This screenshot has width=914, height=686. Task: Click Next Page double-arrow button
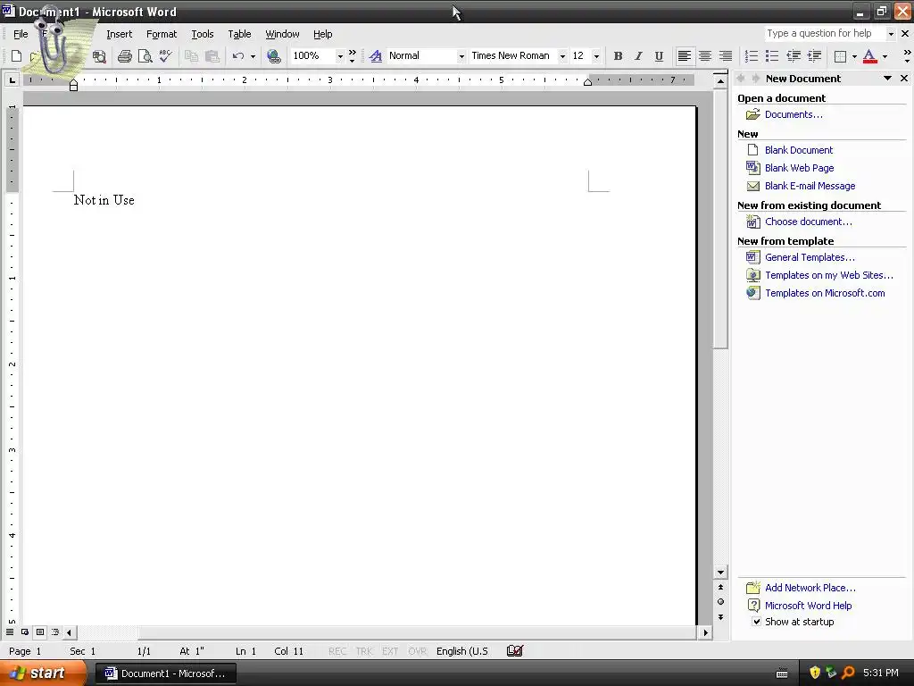[720, 616]
